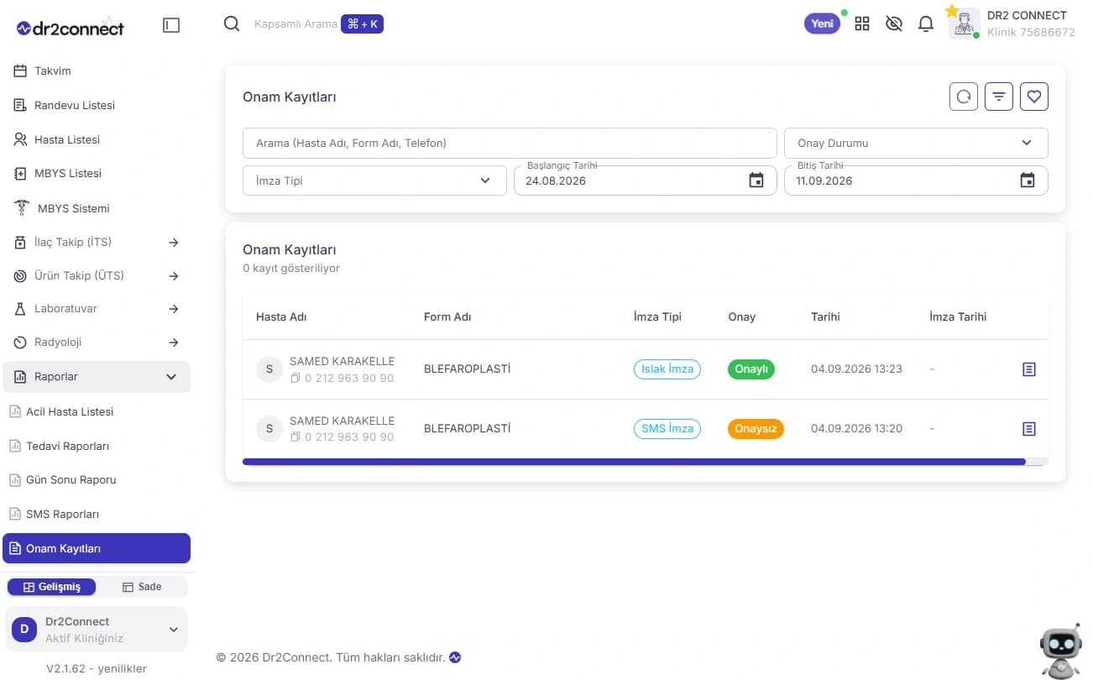Image resolution: width=1093 pixels, height=680 pixels.
Task: Switch to Sade view mode
Action: (142, 587)
